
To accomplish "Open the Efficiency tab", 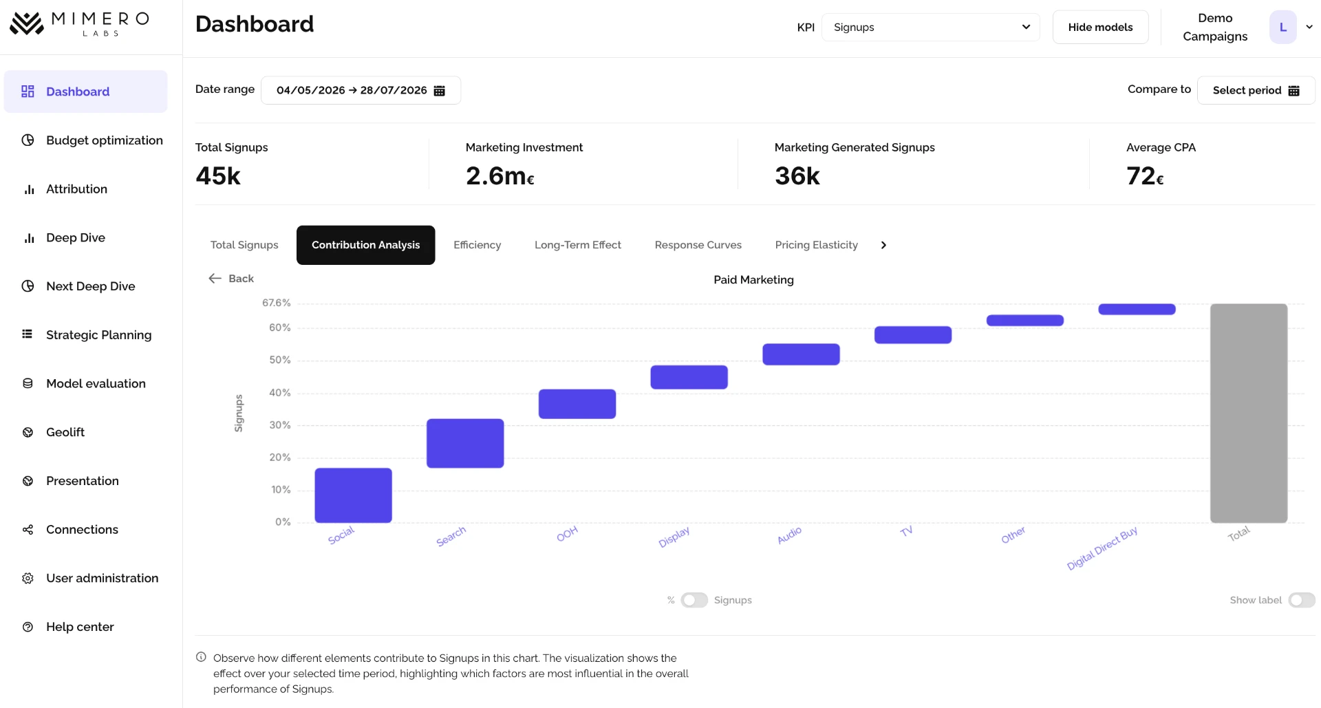I will click(x=477, y=245).
